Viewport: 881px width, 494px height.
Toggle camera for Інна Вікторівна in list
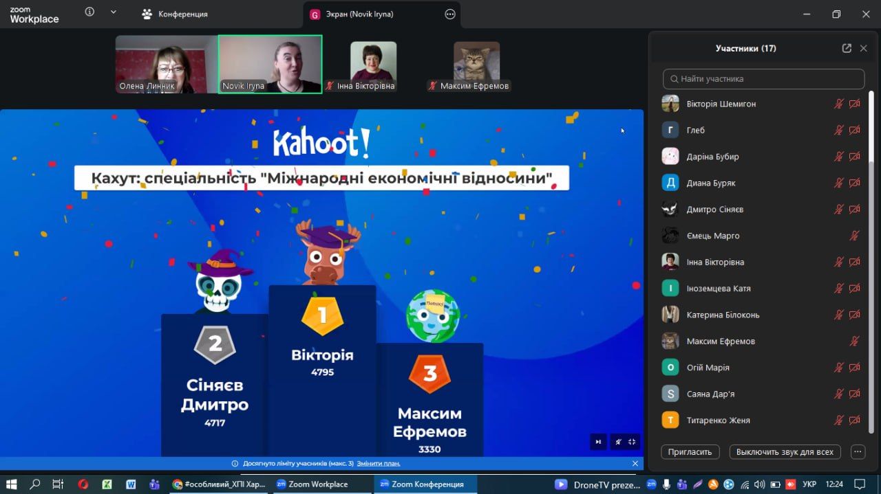[x=855, y=262]
